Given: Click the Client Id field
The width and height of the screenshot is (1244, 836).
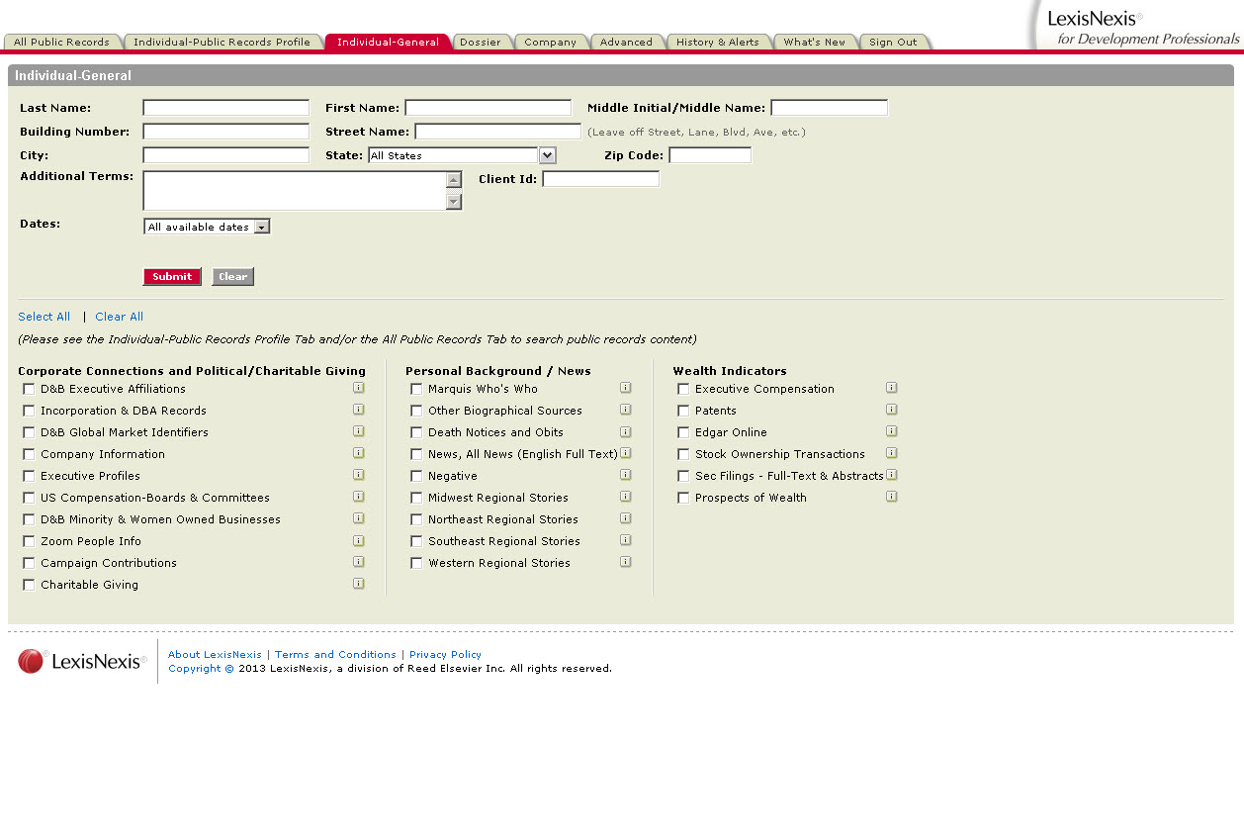Looking at the screenshot, I should click(x=600, y=178).
